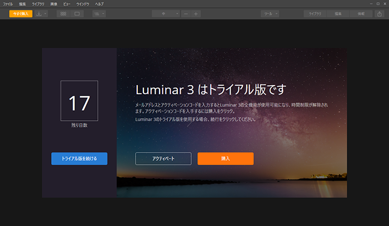Open the zoom level 中 dropdown
The width and height of the screenshot is (389, 226).
pyautogui.click(x=166, y=14)
